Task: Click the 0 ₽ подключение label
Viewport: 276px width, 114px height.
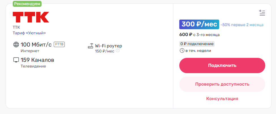Action: tap(197, 44)
